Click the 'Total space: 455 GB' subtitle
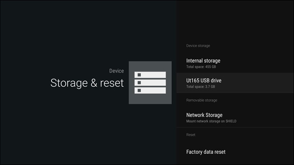 click(201, 67)
